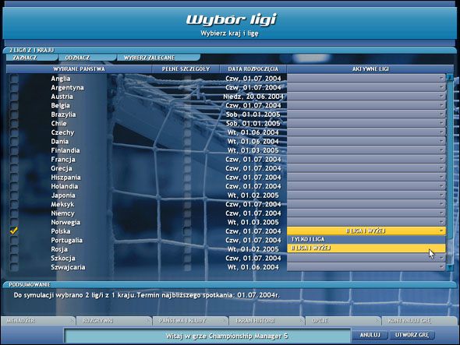460x345 pixels.
Task: Select the Szkocja country name
Action: pyautogui.click(x=63, y=259)
